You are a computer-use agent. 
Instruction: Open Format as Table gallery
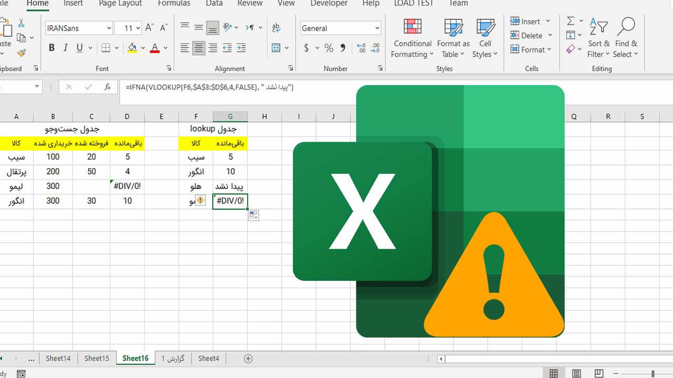pos(453,38)
